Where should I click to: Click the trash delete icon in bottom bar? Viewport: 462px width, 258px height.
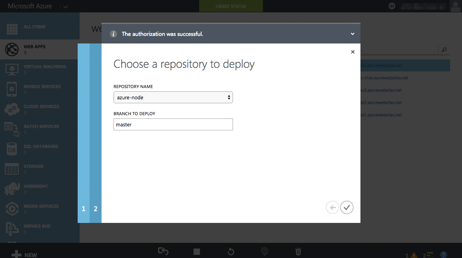(x=298, y=252)
